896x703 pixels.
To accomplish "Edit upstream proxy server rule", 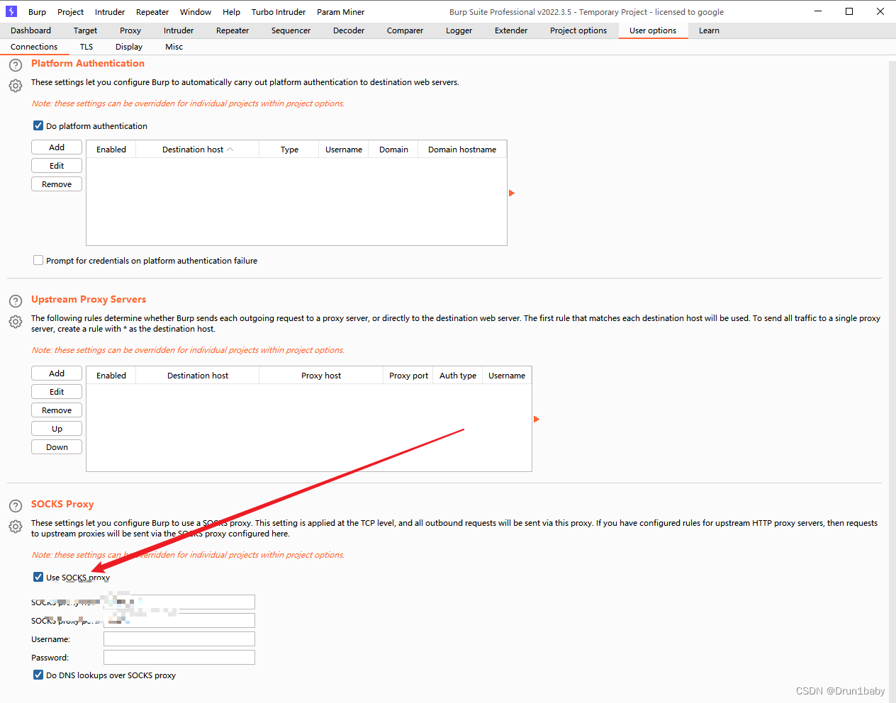I will click(57, 392).
